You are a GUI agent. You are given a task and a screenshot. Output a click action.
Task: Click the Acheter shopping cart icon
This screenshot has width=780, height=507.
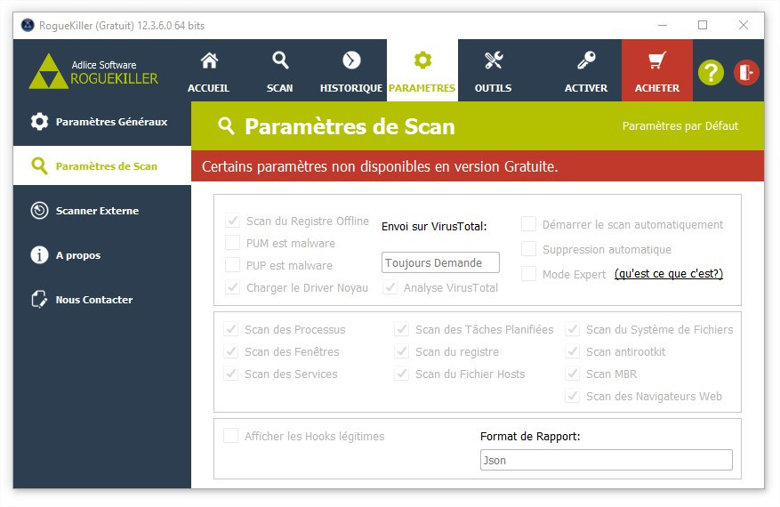[x=656, y=60]
